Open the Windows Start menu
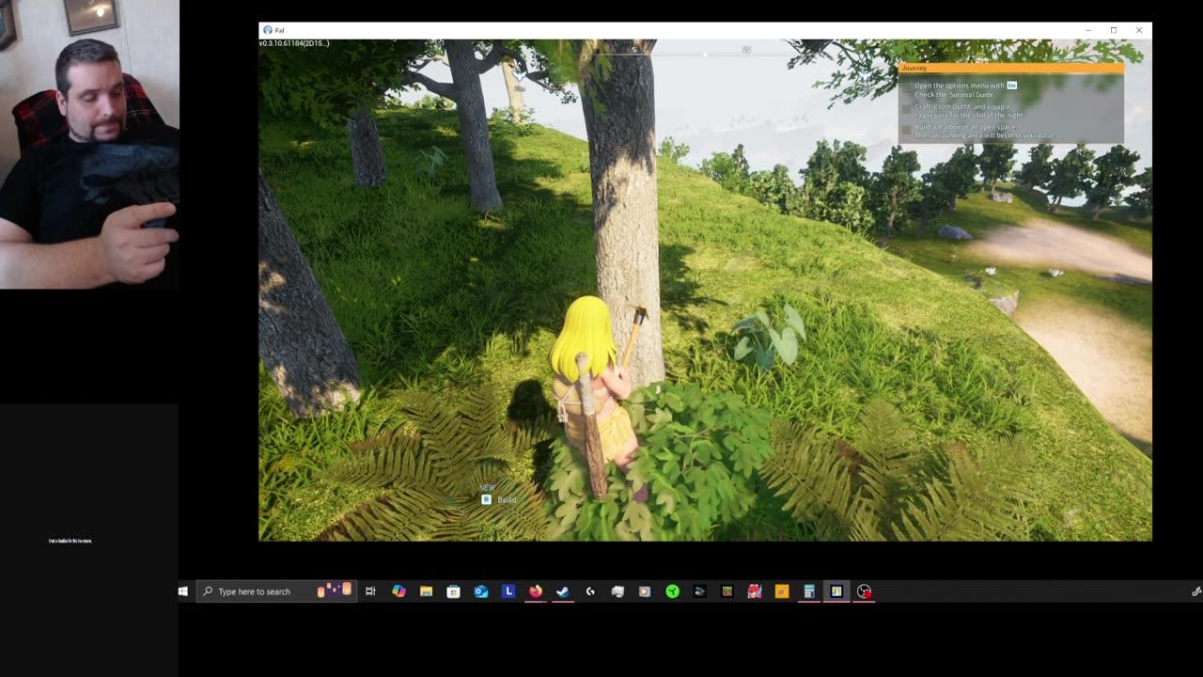Viewport: 1203px width, 677px height. click(183, 591)
